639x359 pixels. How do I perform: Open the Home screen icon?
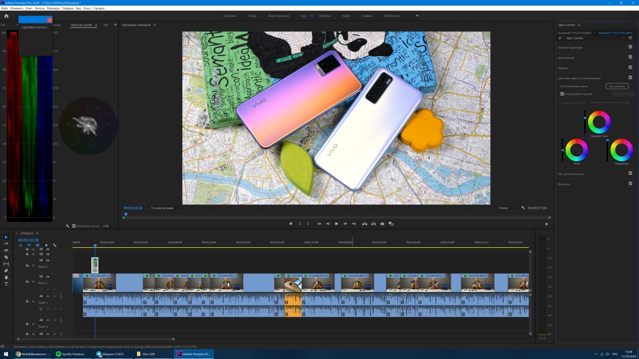point(6,16)
